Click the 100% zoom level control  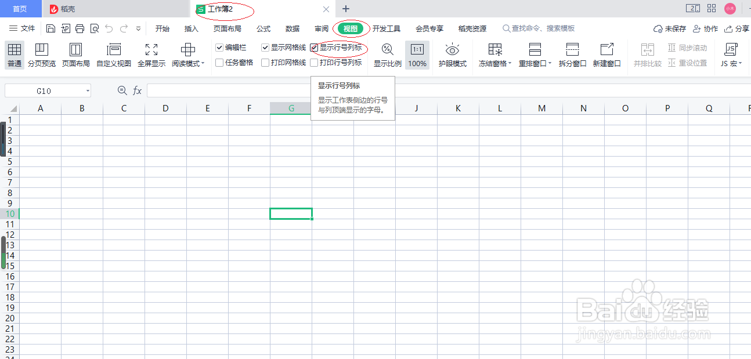click(417, 55)
